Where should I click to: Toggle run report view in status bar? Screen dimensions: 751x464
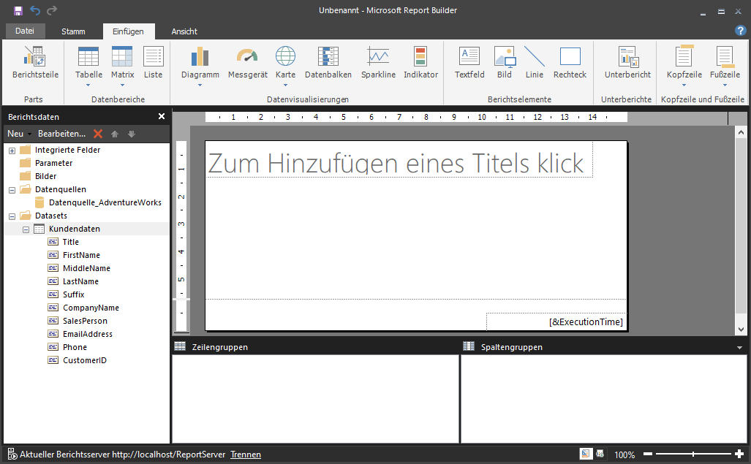[x=600, y=454]
